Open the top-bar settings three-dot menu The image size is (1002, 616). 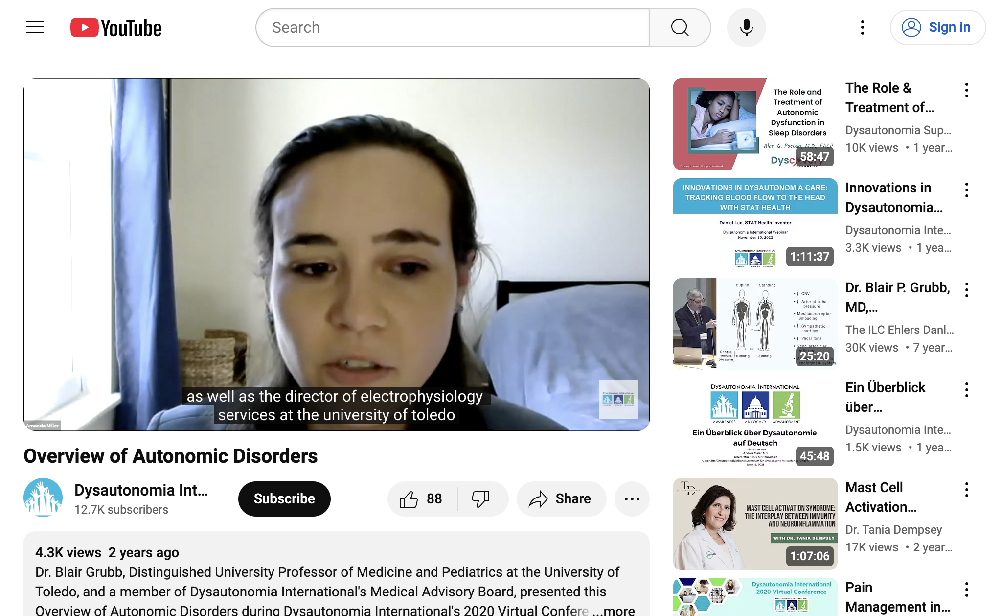pyautogui.click(x=863, y=27)
